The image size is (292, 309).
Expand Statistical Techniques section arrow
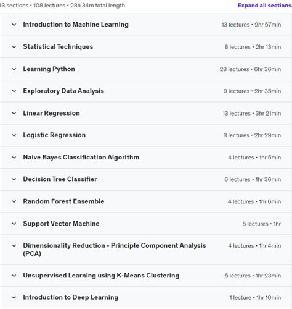(x=14, y=47)
